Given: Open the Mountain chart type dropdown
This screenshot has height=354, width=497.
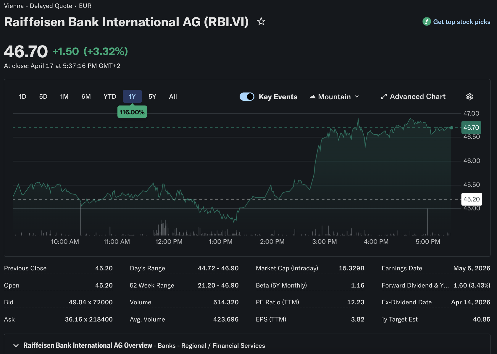Looking at the screenshot, I should pyautogui.click(x=335, y=97).
